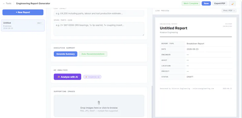Click the Generated by Kolatron Engineering footer
Screen dimensions: 242x118
tap(187, 89)
